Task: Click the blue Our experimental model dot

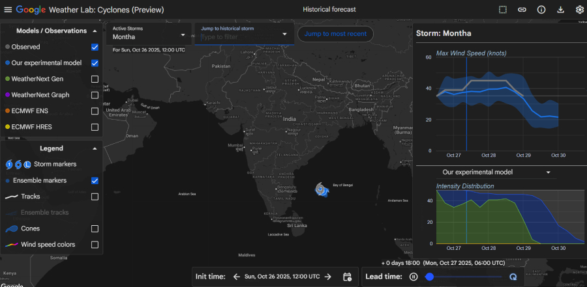Action: [7, 63]
